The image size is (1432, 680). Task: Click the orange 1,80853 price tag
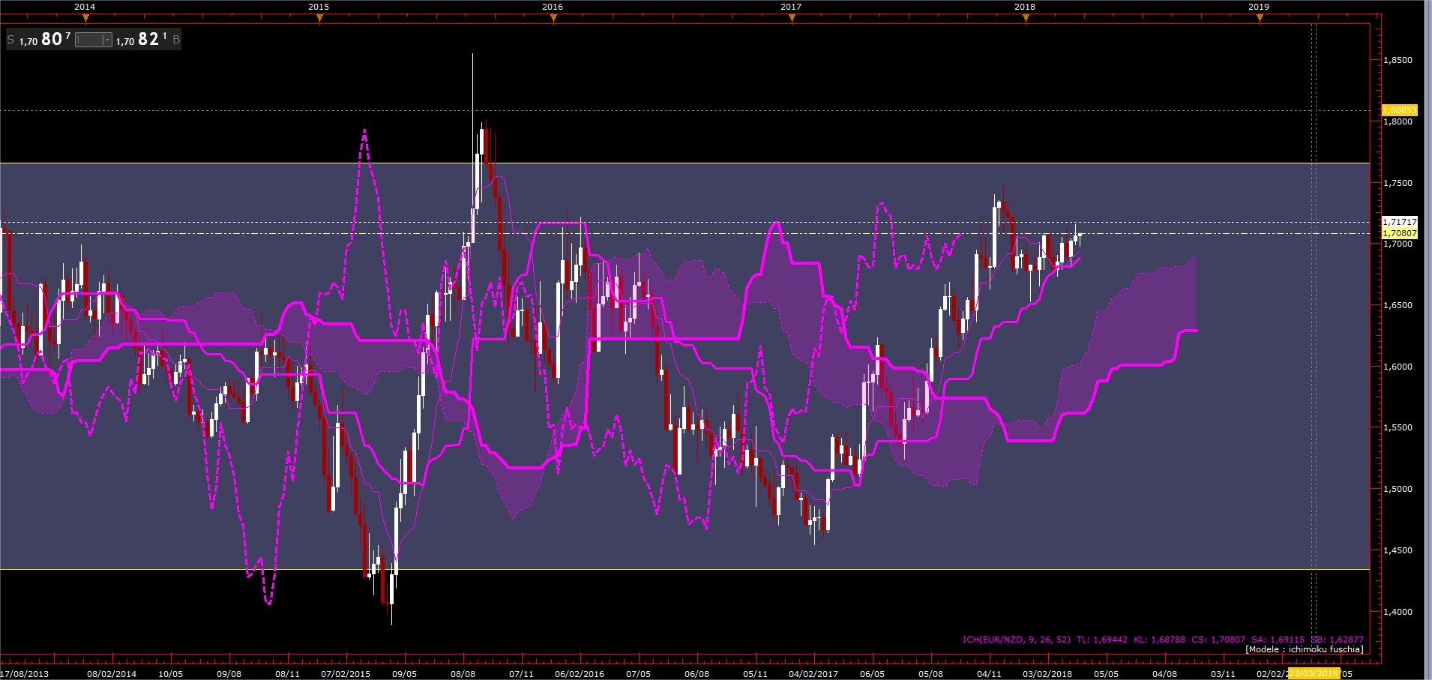pos(1399,110)
